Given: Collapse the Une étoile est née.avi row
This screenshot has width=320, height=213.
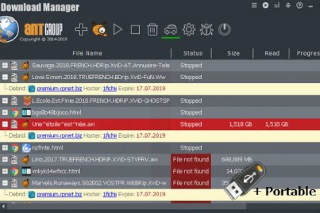Looking at the screenshot, I should (5, 124).
